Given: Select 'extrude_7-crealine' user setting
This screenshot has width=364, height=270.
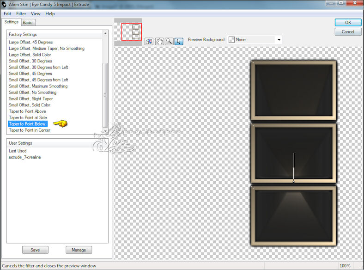Looking at the screenshot, I should 25,157.
